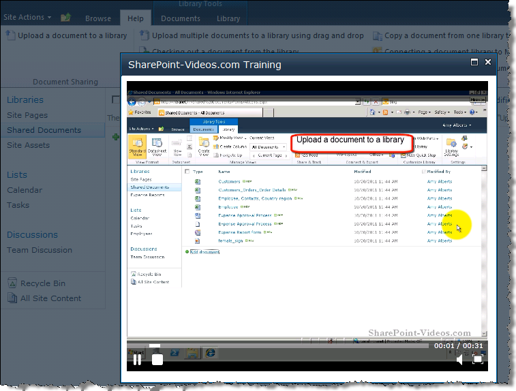Mute the video with speaker icon
The width and height of the screenshot is (516, 391).
[459, 360]
